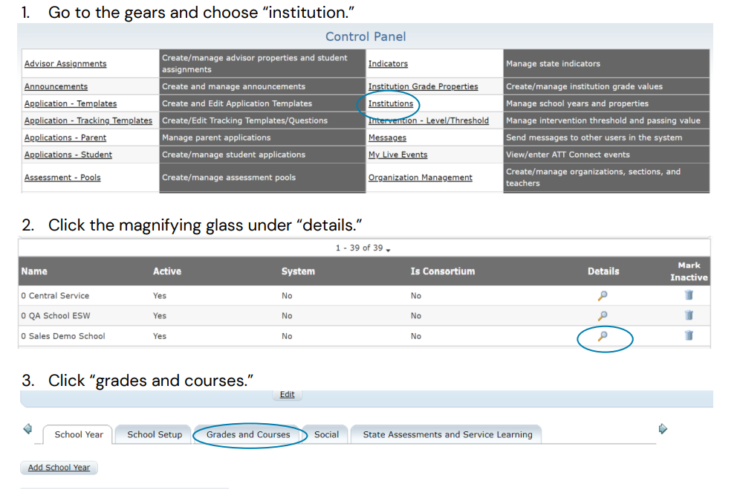Open the Announcements link
This screenshot has height=496, width=743.
coord(56,86)
